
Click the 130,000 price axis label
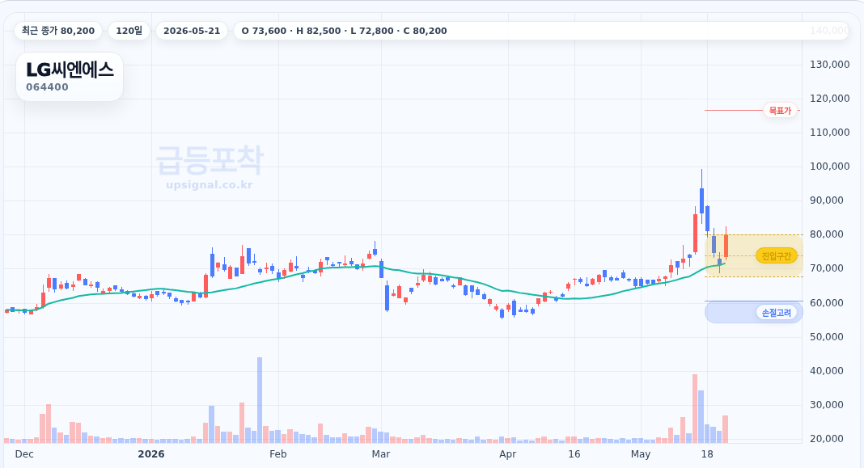point(829,65)
